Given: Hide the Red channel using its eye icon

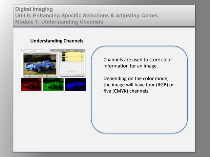Looking at the screenshot, I should pyautogui.click(x=61, y=55).
